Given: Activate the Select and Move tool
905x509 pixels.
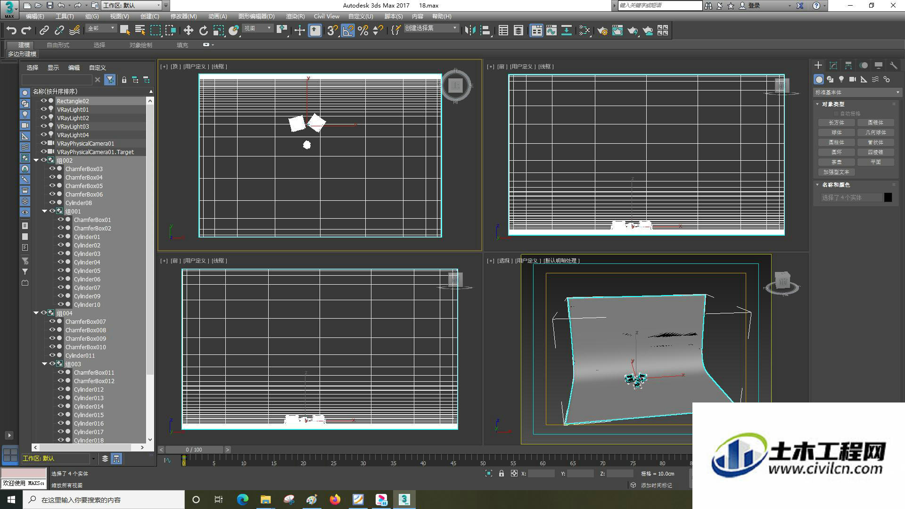Looking at the screenshot, I should (188, 31).
